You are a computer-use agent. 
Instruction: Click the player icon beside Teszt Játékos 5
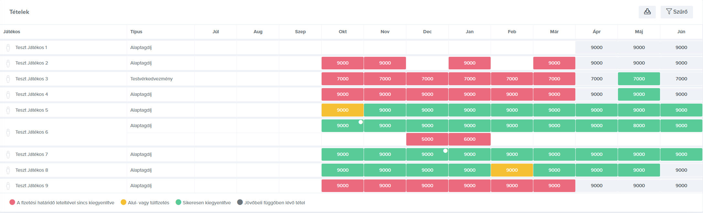[8, 110]
